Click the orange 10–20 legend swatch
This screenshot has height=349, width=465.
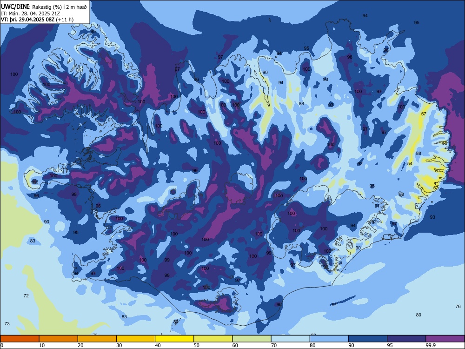pyautogui.click(x=59, y=339)
